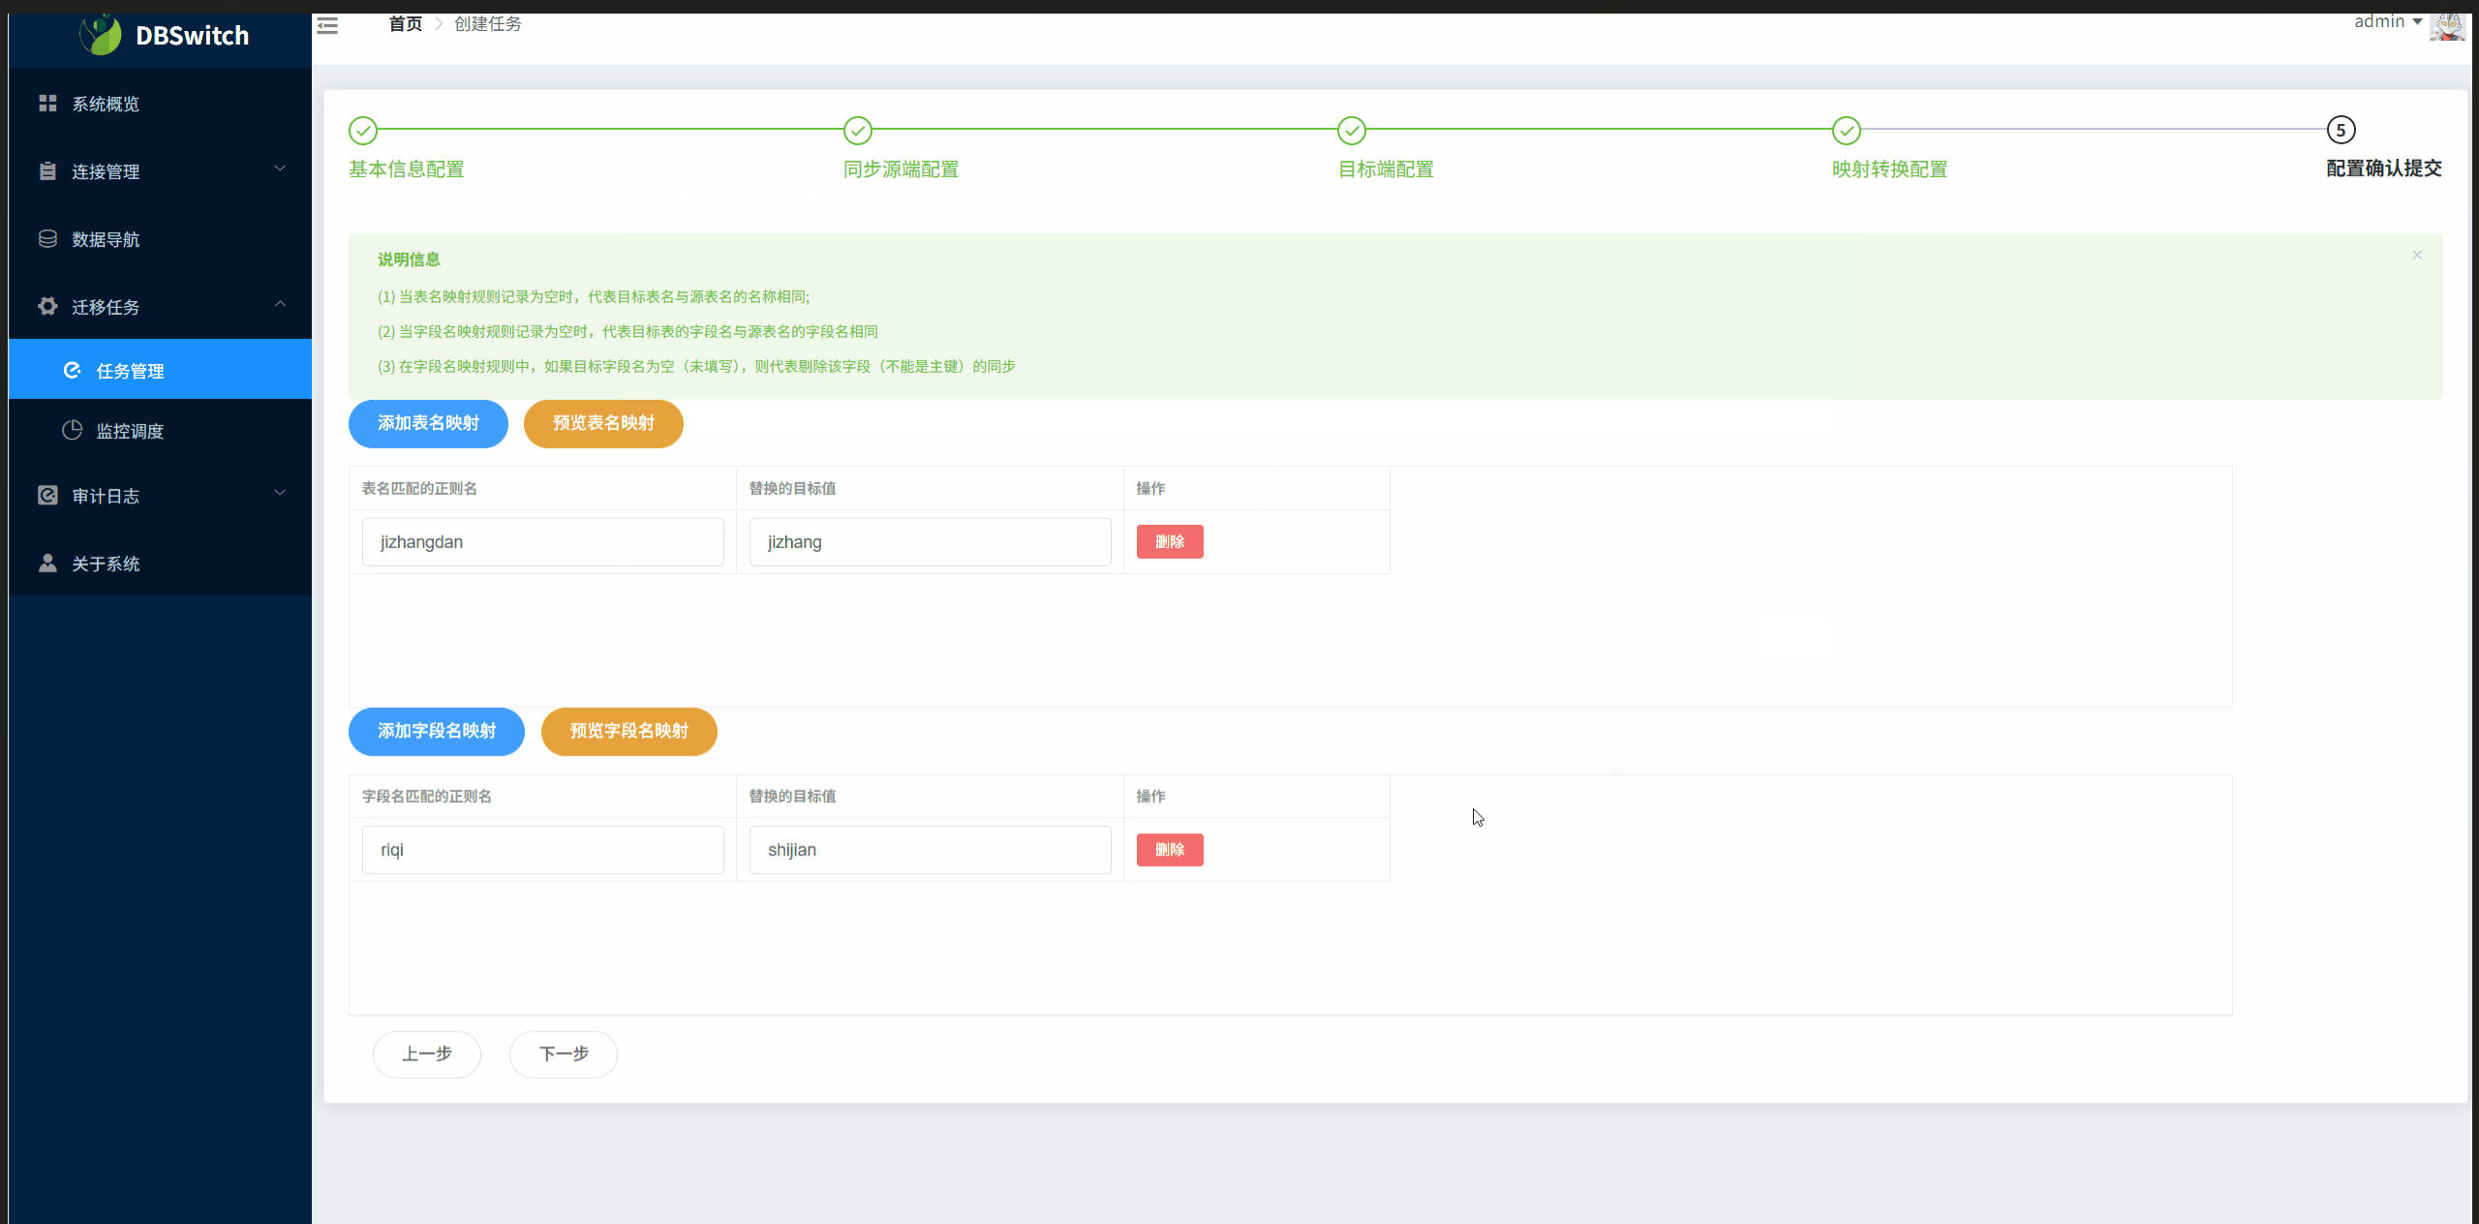Click the jizhangdan regex input field

(543, 542)
